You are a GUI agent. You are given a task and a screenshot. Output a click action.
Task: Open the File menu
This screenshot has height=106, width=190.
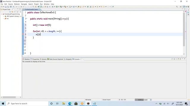[x=2, y=4]
